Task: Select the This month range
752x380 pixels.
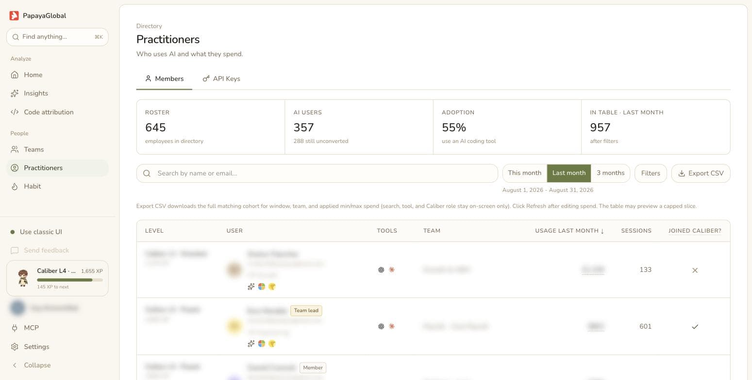Action: pos(524,173)
